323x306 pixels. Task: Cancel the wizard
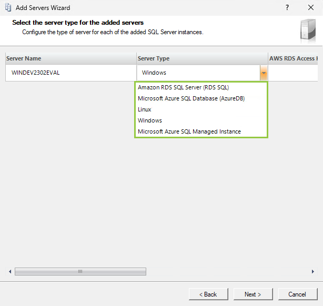(x=297, y=294)
